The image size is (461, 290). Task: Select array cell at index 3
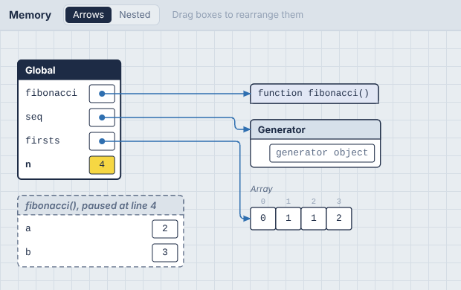click(x=339, y=218)
